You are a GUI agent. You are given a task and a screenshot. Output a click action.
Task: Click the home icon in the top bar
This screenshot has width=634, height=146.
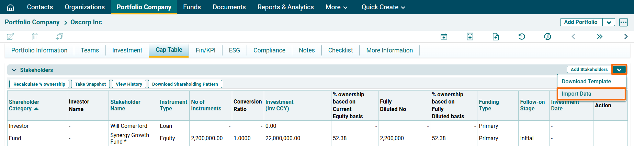pyautogui.click(x=11, y=7)
